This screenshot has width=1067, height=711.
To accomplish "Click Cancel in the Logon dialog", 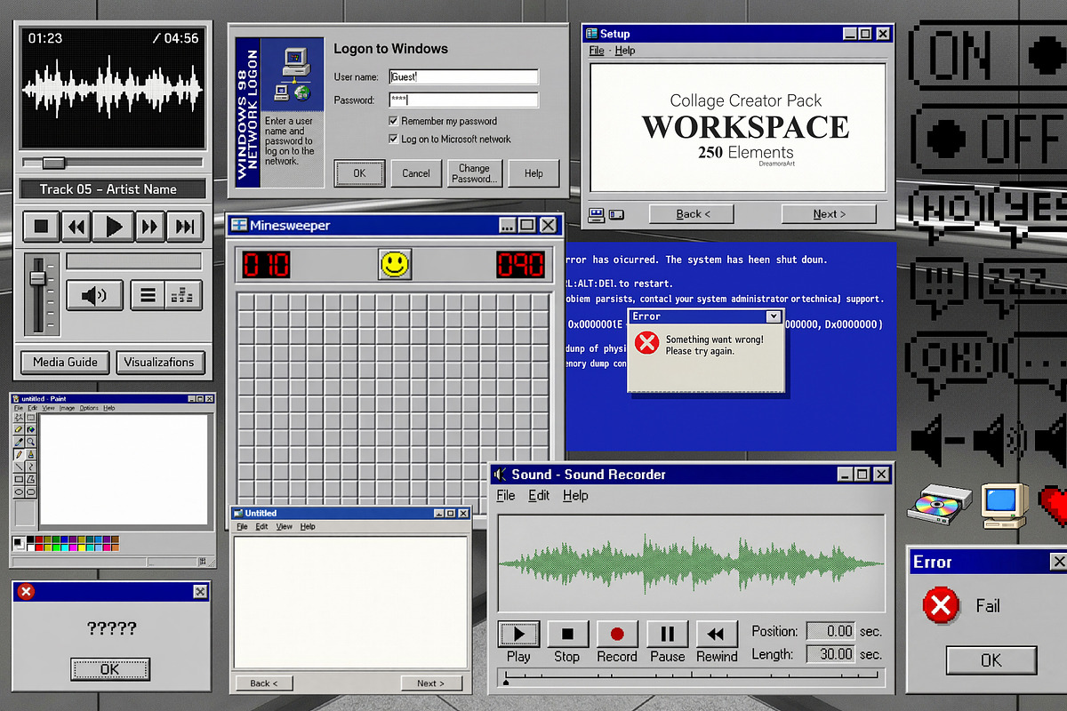I will [416, 173].
